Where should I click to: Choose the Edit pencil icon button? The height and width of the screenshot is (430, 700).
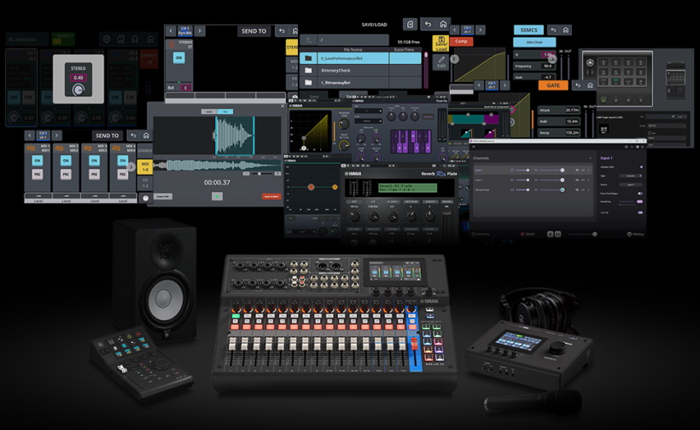tap(441, 62)
